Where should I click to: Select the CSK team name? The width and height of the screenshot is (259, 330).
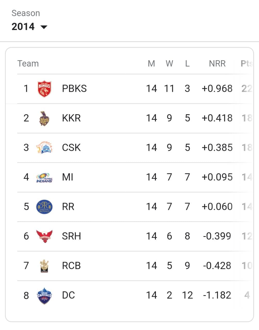71,148
